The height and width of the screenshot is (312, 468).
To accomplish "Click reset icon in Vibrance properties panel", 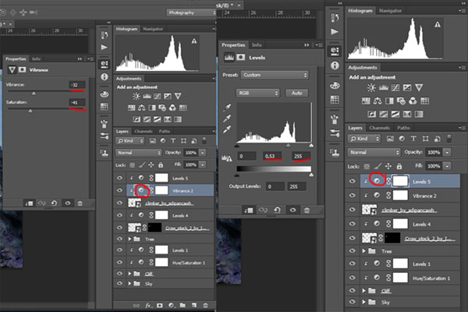I will coord(52,201).
